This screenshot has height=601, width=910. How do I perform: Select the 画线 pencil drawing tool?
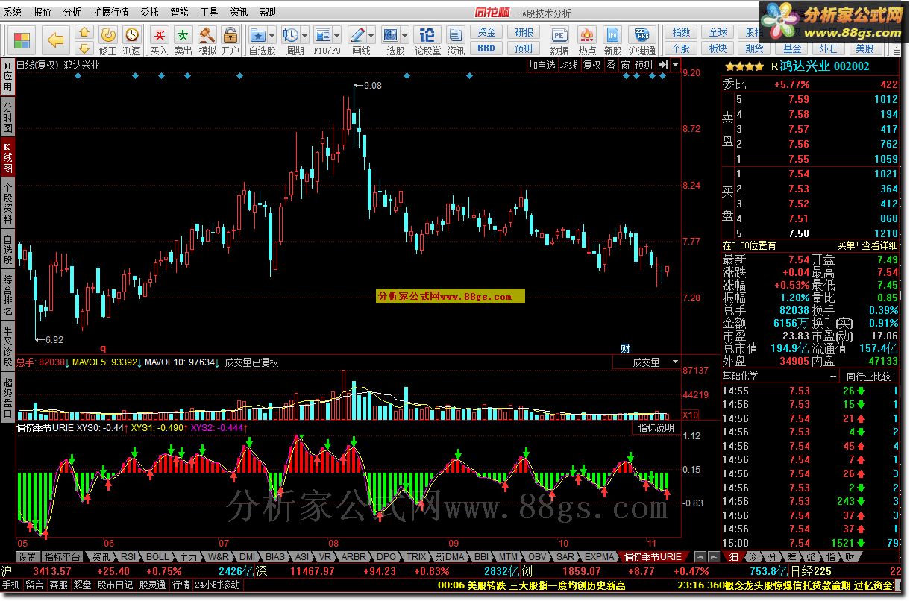click(x=357, y=35)
